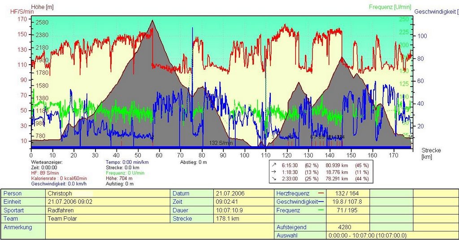
Task: Click the 'Strecke [km]' axis title
Action: point(431,153)
